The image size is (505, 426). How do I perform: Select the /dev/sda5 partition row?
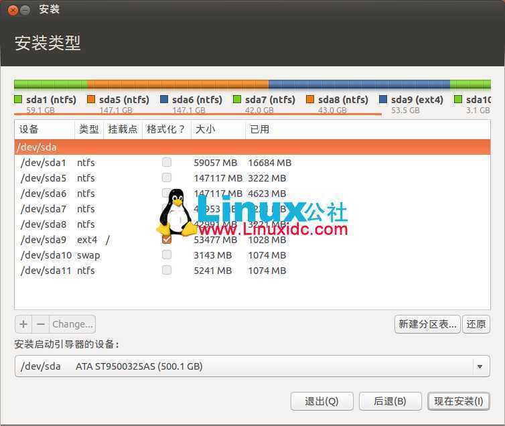[252, 178]
